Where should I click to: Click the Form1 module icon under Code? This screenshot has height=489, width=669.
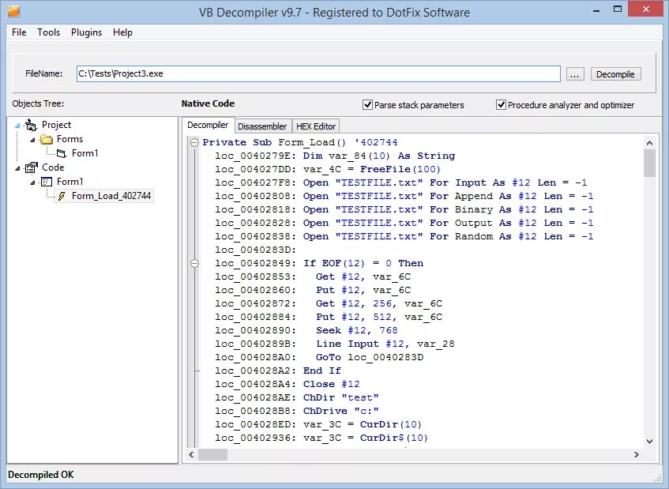(46, 182)
